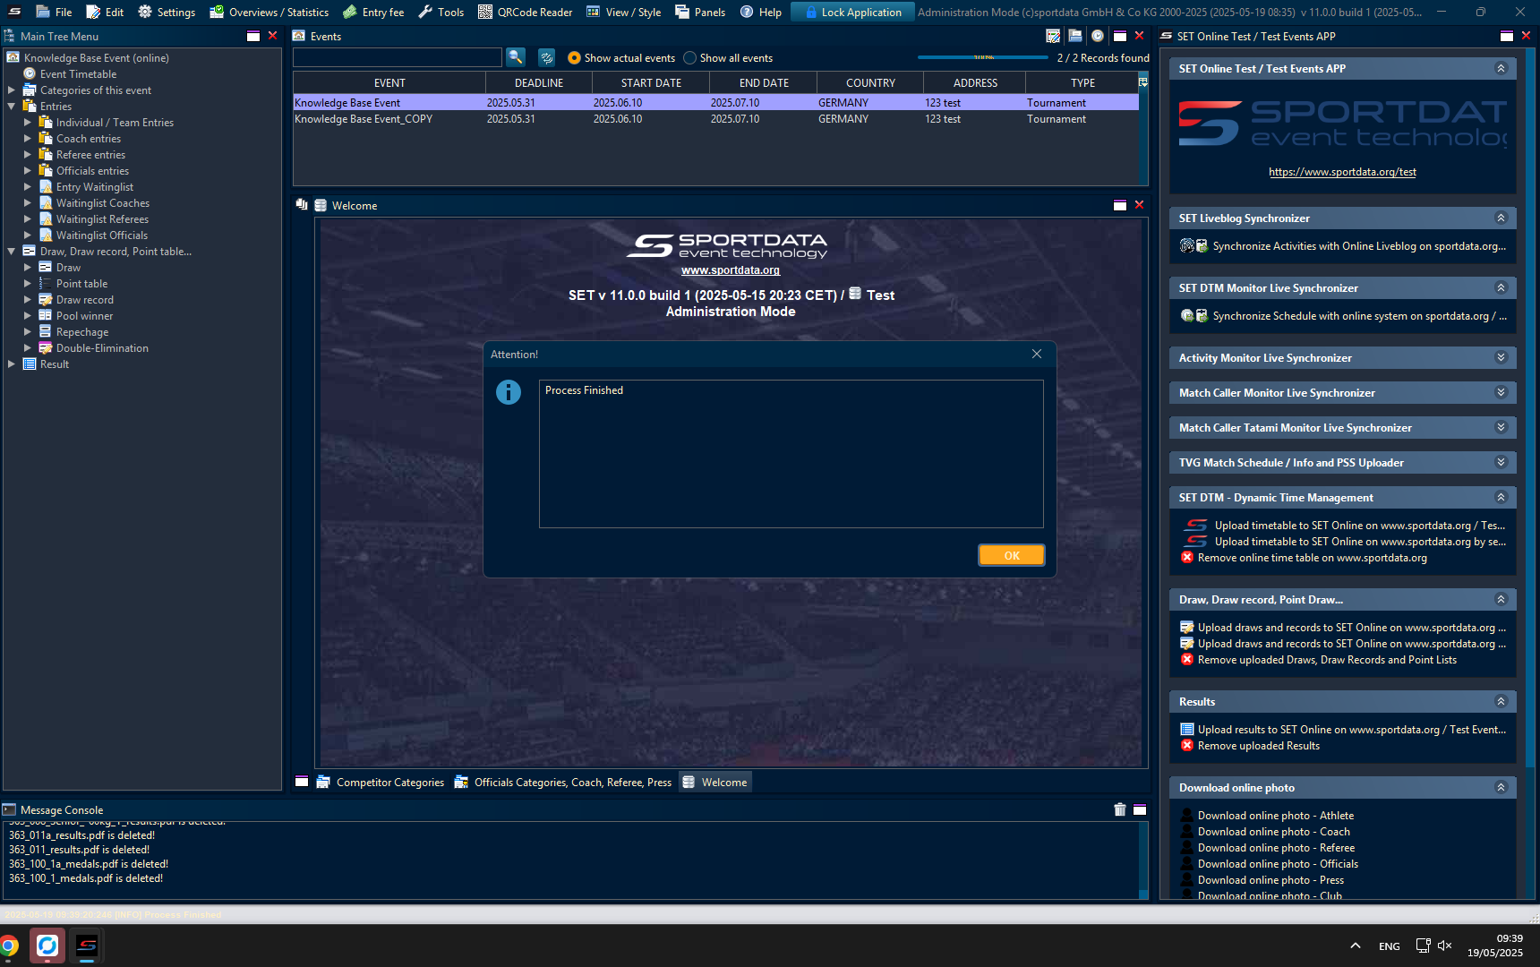Image resolution: width=1540 pixels, height=967 pixels.
Task: Click Waitinglist Coaches tree item
Action: (103, 202)
